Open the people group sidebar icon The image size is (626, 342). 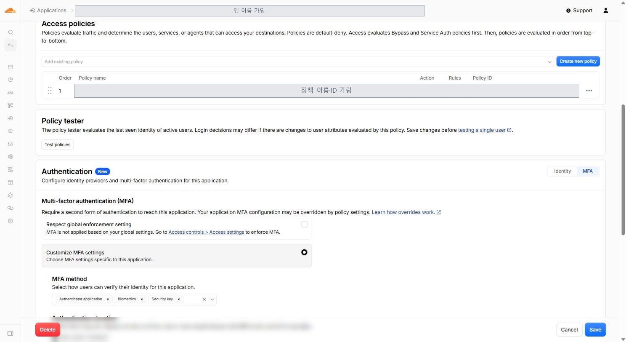(11, 93)
